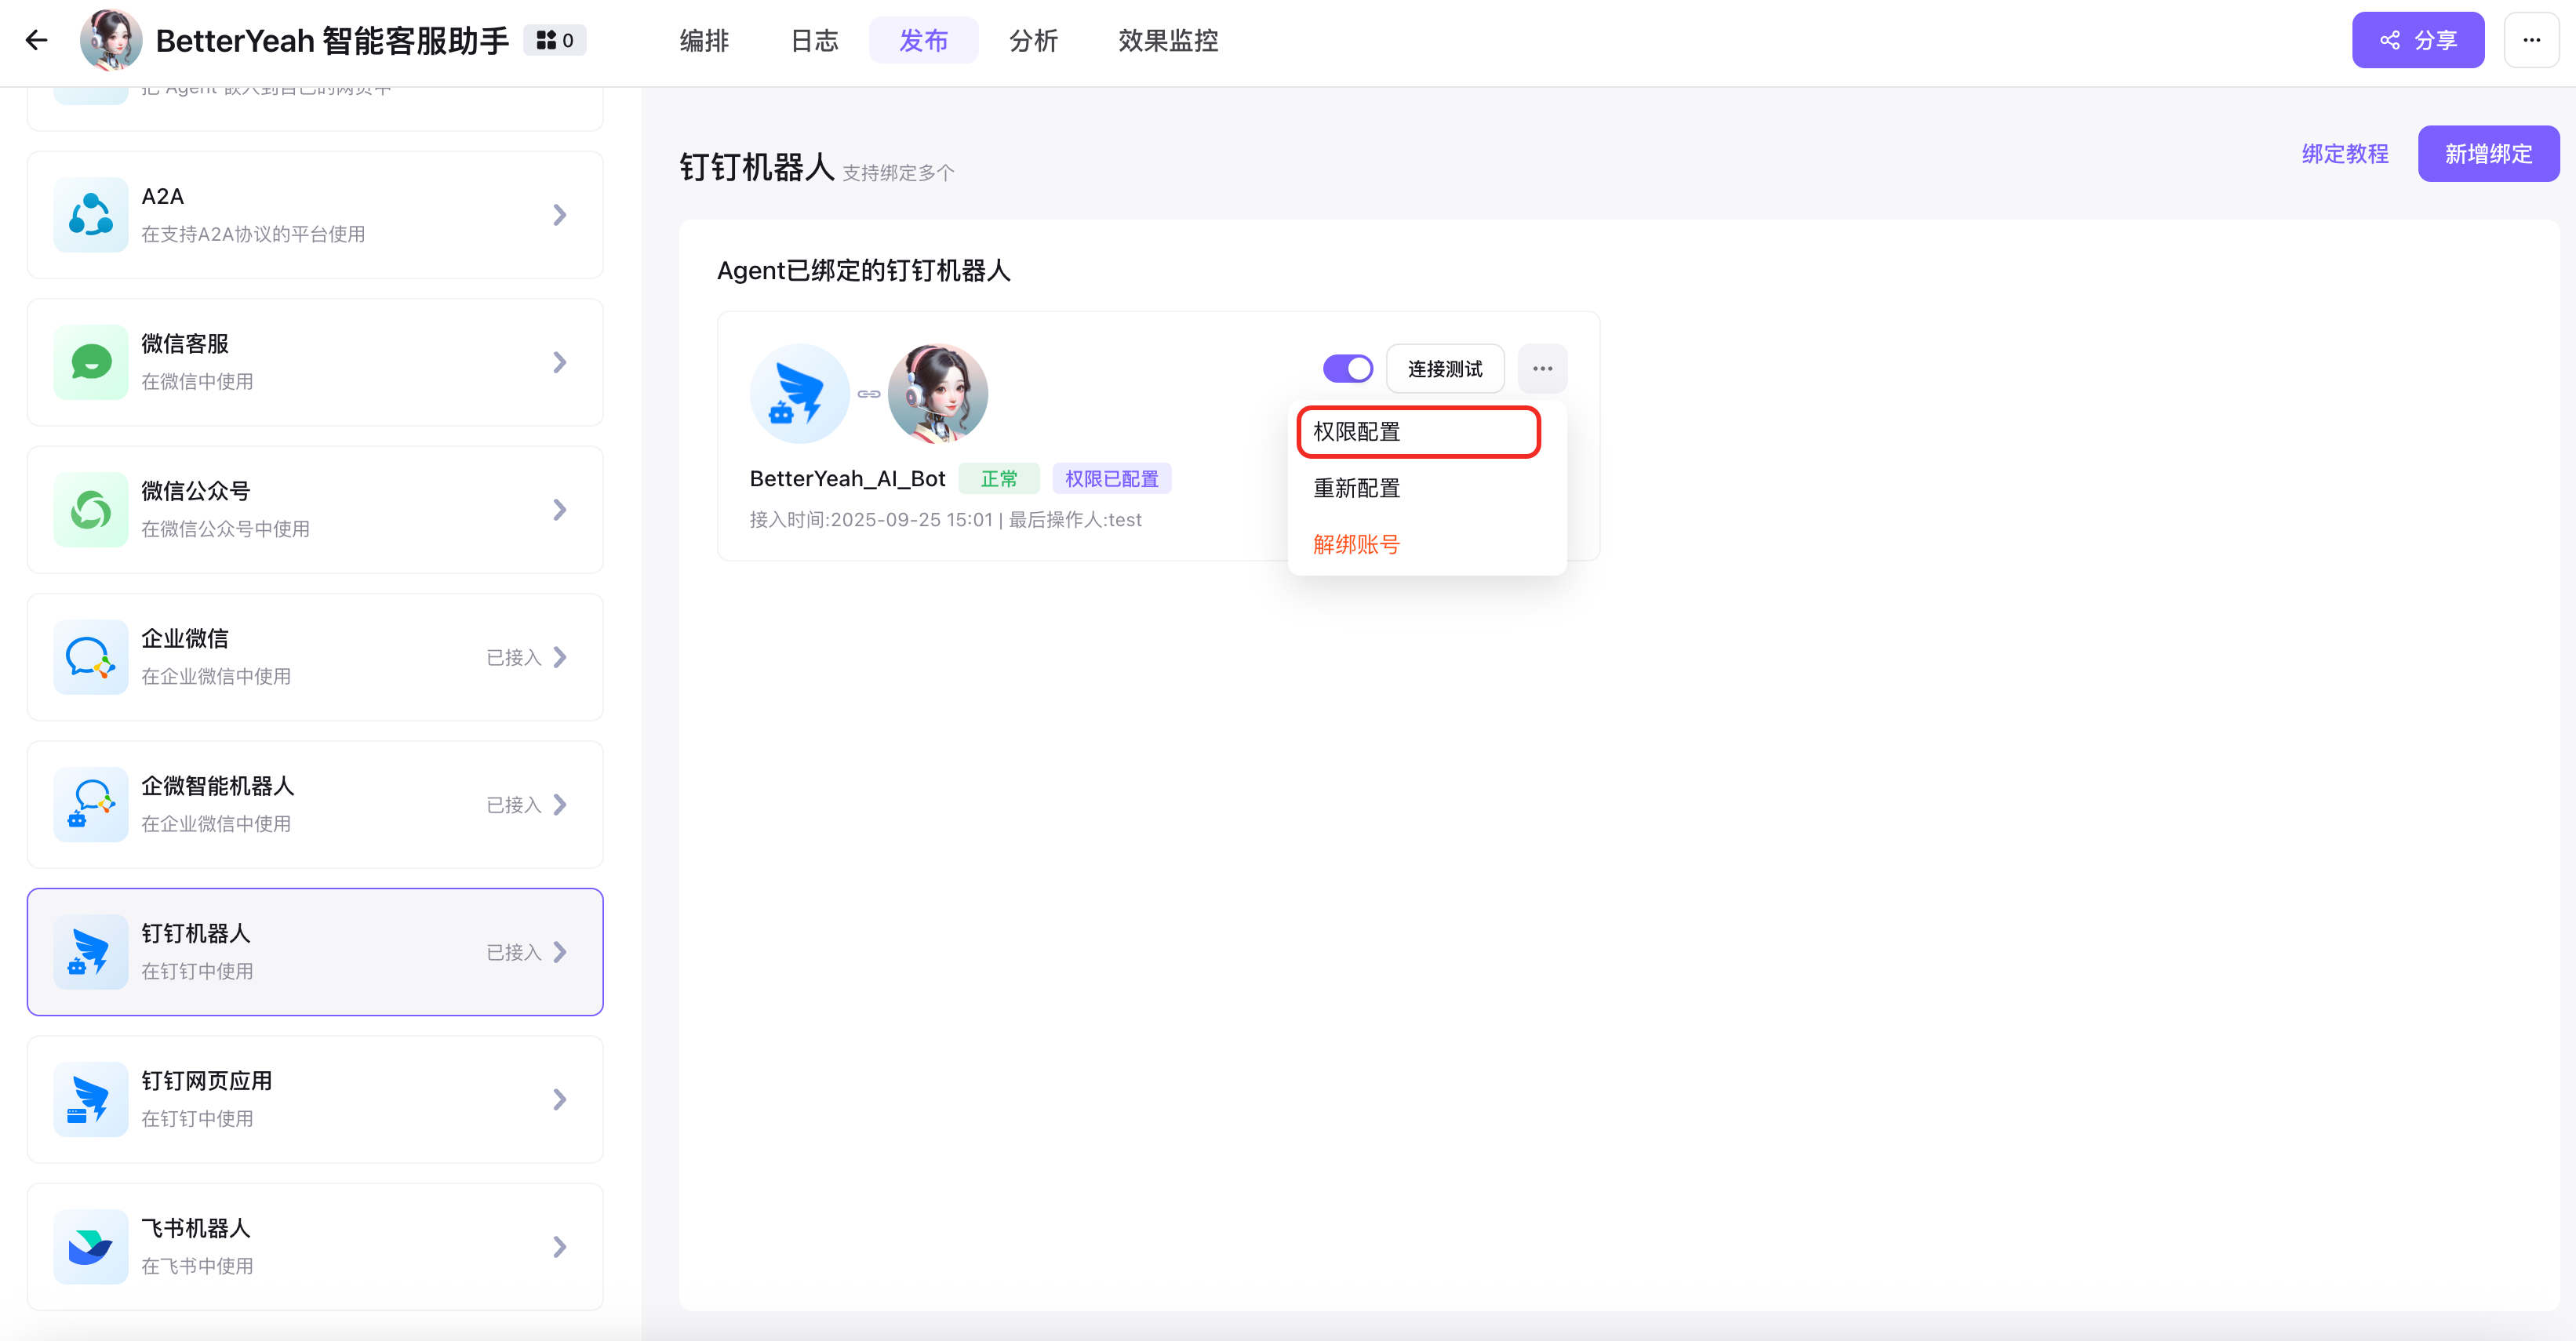Screen dimensions: 2576x1341
Task: Click the WeChat official account icon
Action: coord(90,510)
